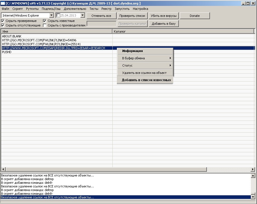Viewport: 257px width, 204px height.
Task: Click the horizontal scrollbar thumb of the list
Action: [x=106, y=169]
